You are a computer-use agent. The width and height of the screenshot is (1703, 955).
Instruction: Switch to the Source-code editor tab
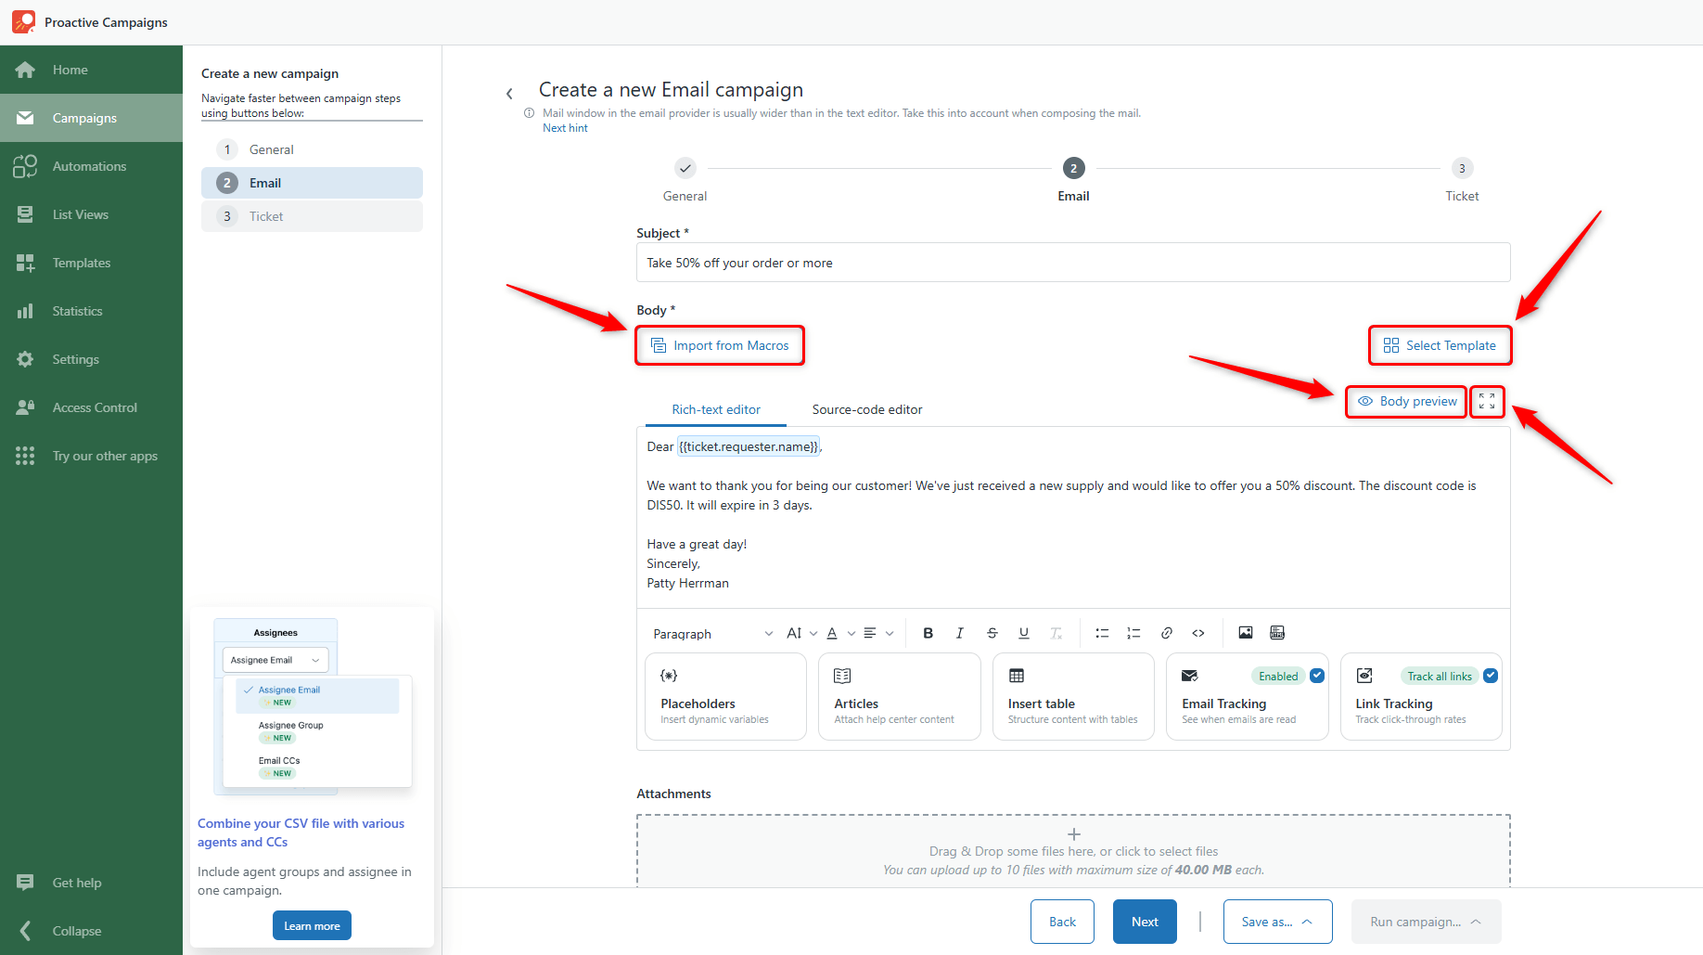867,409
